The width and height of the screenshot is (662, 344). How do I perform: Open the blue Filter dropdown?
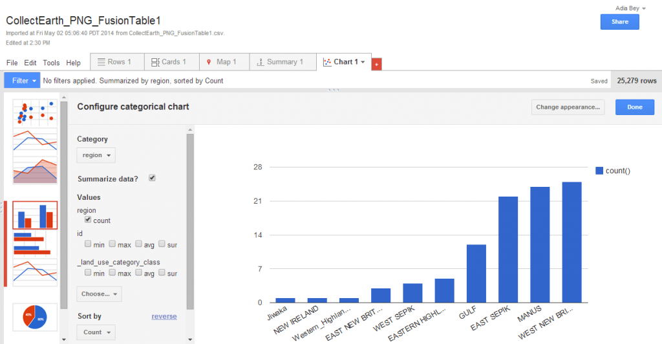(x=22, y=80)
